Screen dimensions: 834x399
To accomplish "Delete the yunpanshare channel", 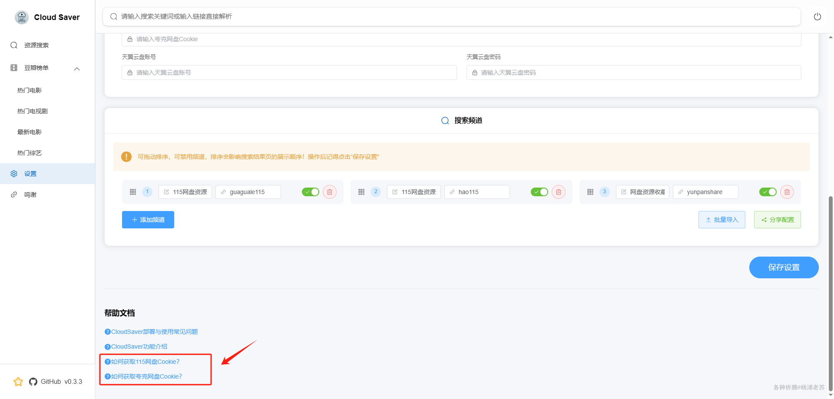I will 787,192.
